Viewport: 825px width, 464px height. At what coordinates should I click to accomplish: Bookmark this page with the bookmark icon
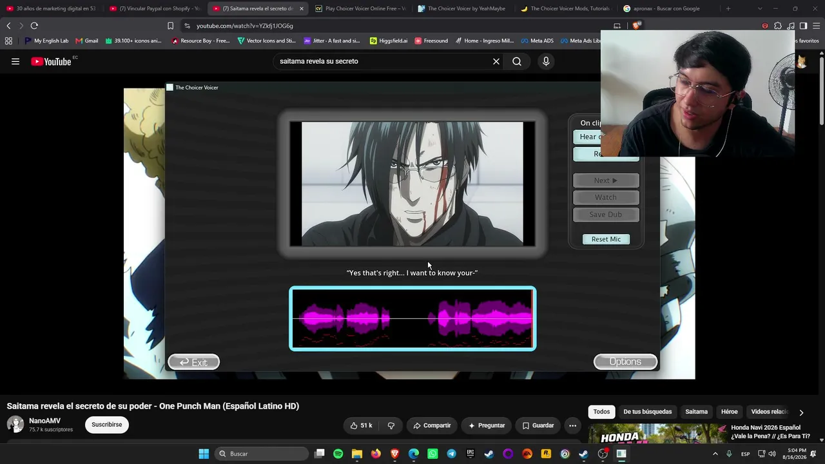tap(170, 26)
